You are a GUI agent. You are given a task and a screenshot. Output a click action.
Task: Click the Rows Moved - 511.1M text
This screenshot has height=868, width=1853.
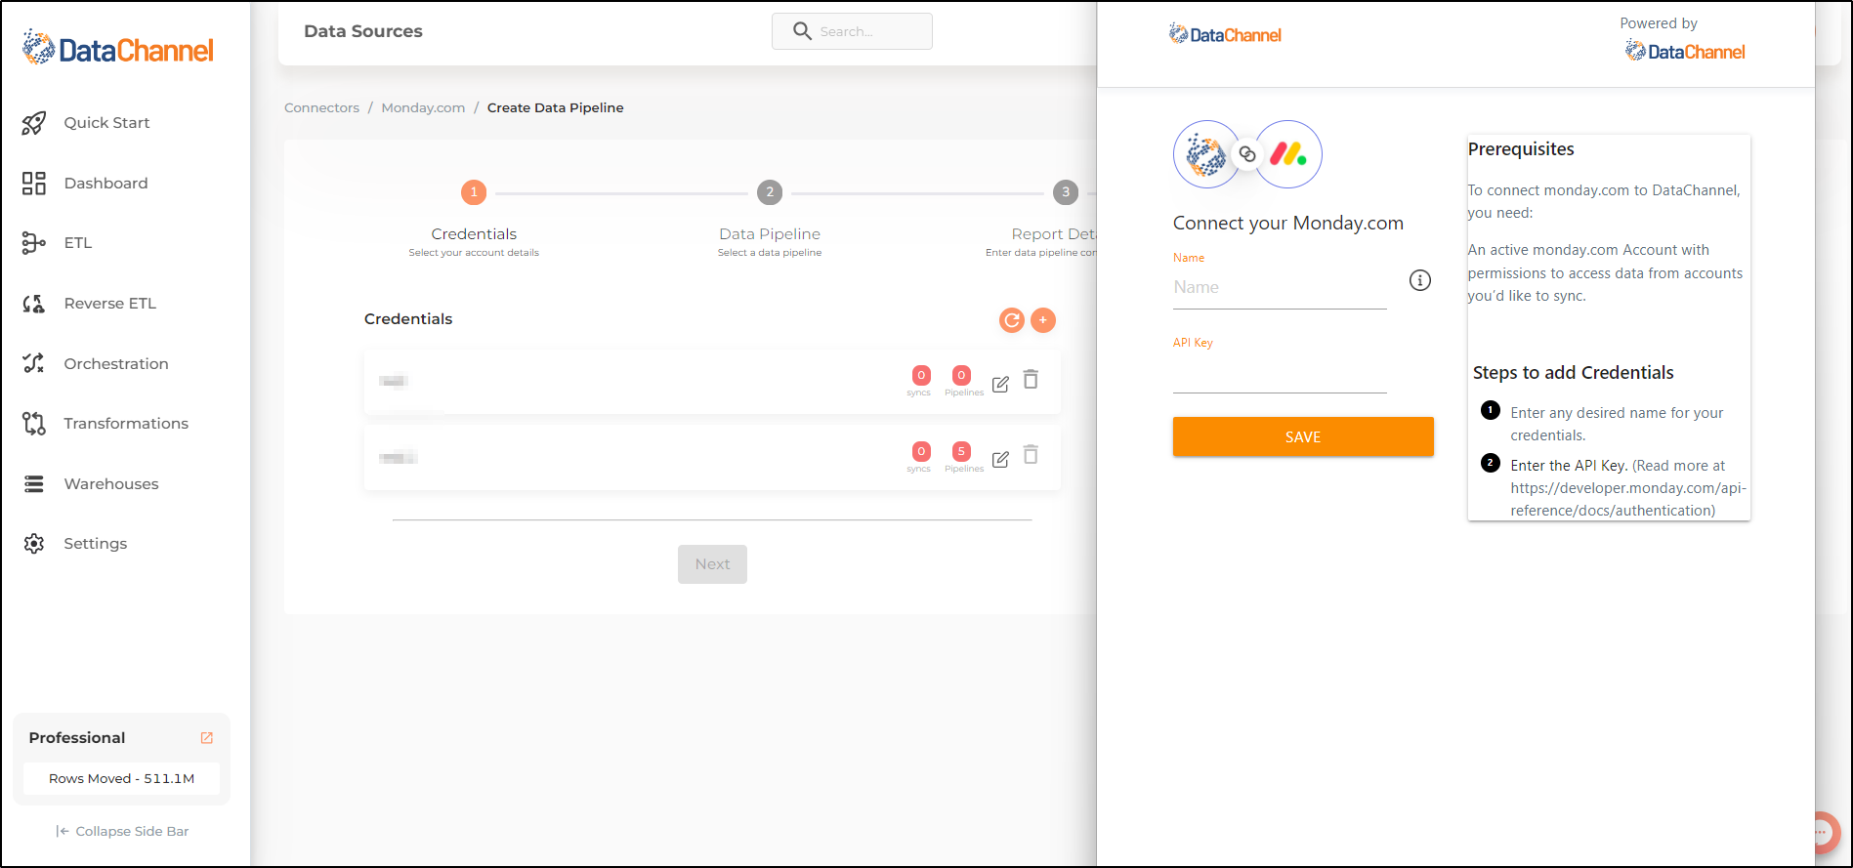[x=122, y=779]
